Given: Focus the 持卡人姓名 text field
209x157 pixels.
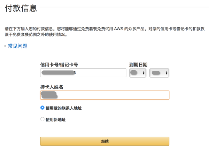Looking at the screenshot, I should point(111,95).
